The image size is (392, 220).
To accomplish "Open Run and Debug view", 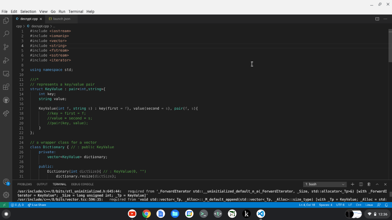I will pos(6,60).
